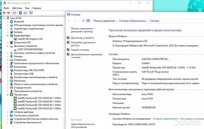Open Настройка удаленного доступа link
This screenshot has width=204, height=129.
coord(83,44)
